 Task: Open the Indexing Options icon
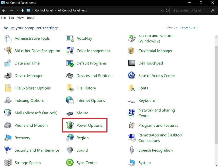point(8,100)
